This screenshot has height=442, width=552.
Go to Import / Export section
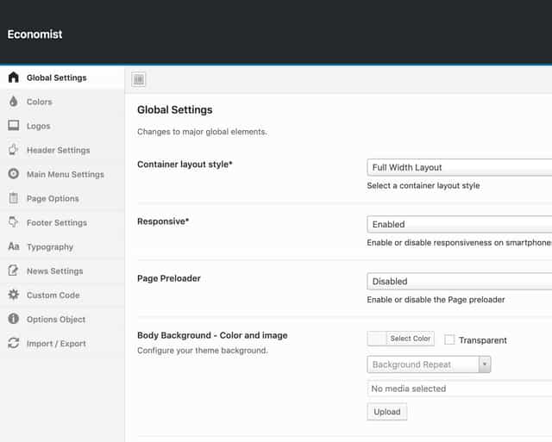[x=62, y=343]
